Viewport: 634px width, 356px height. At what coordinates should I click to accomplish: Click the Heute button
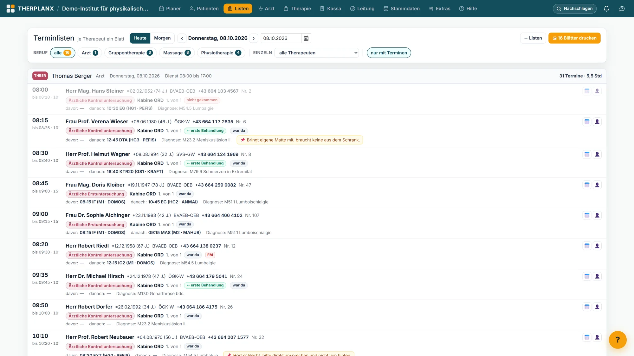click(x=140, y=38)
